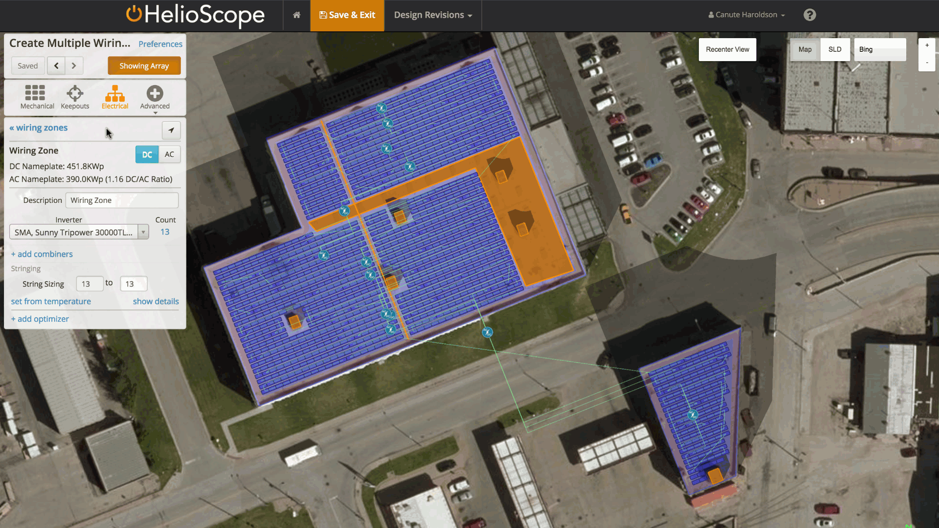939x528 pixels.
Task: Click the Description text field
Action: pos(121,200)
